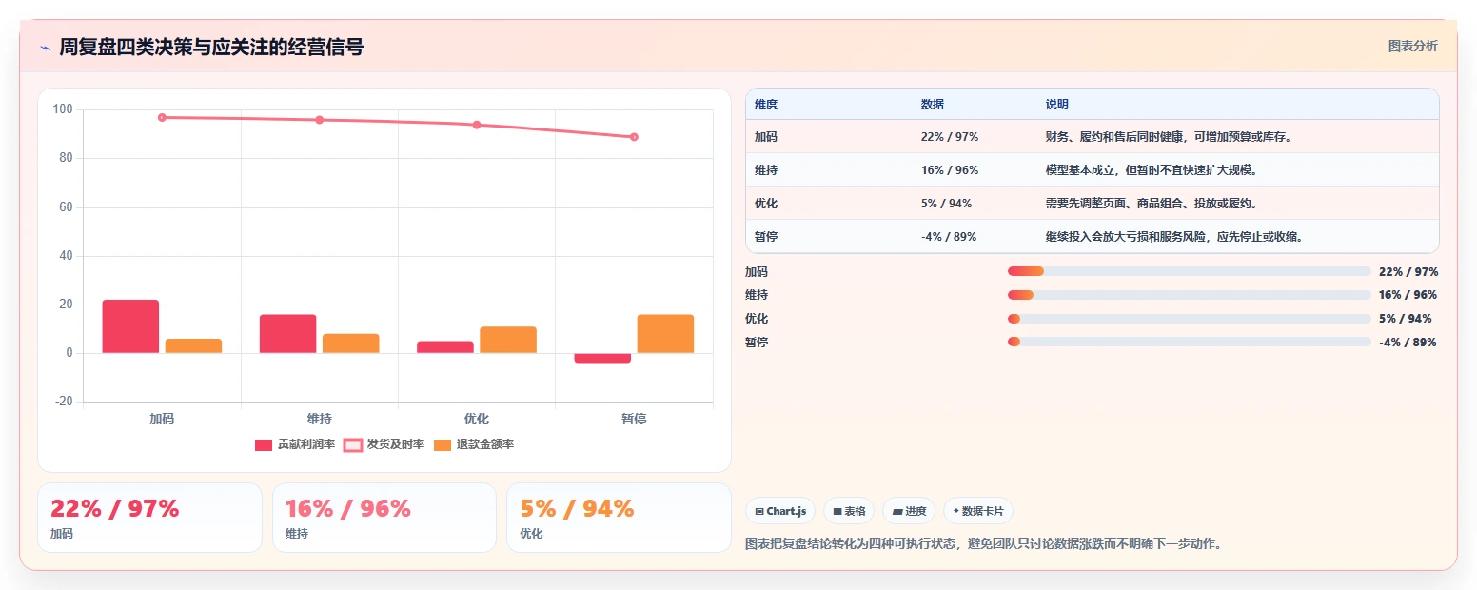
Task: Click the -4% / 89% table cell
Action: [x=949, y=237]
